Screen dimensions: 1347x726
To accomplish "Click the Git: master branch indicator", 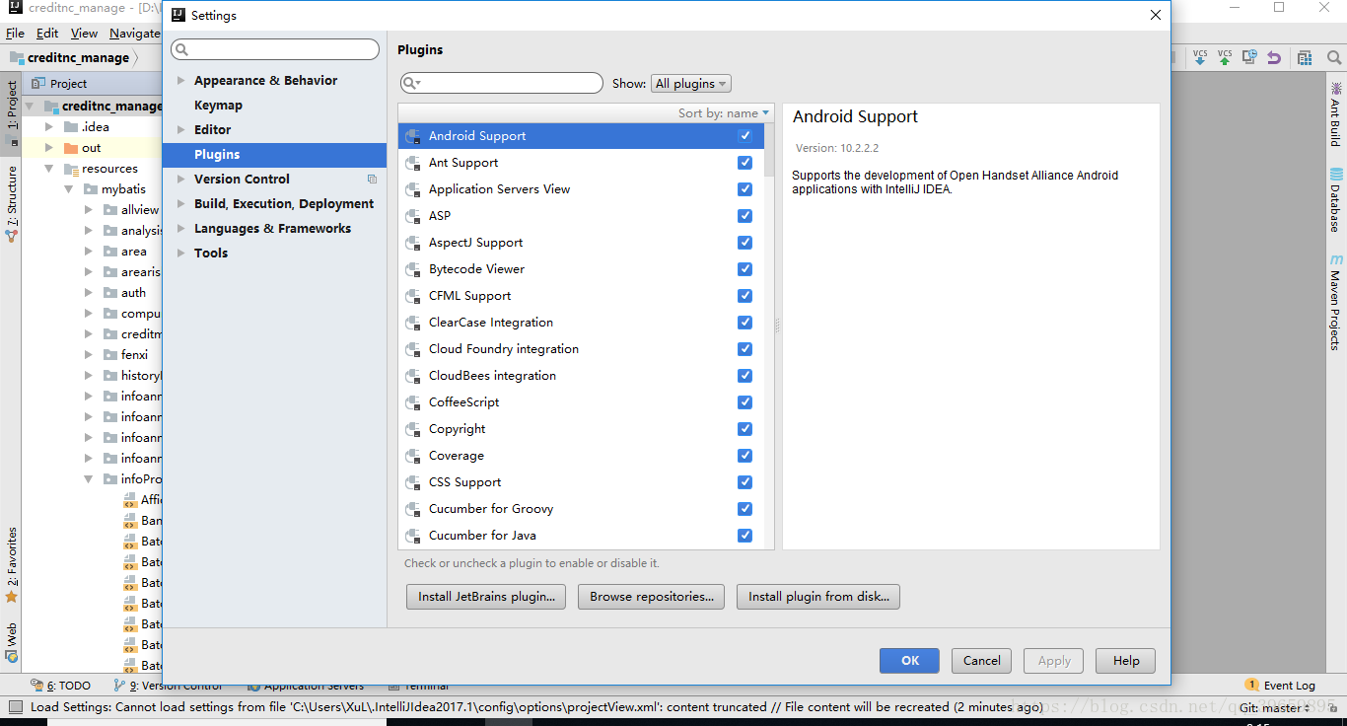I will 1274,707.
